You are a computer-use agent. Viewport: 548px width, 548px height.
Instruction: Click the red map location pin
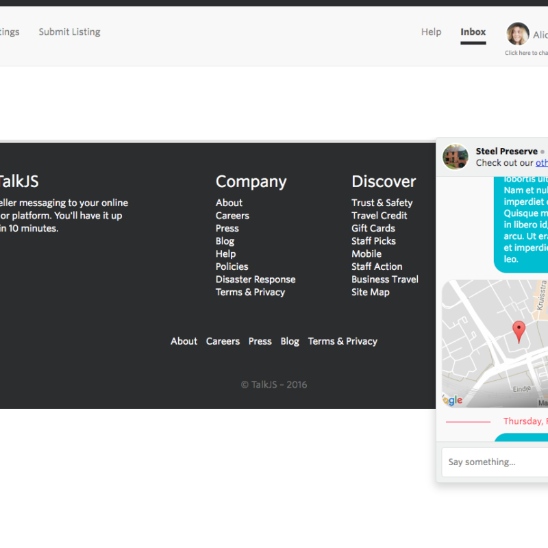point(519,331)
